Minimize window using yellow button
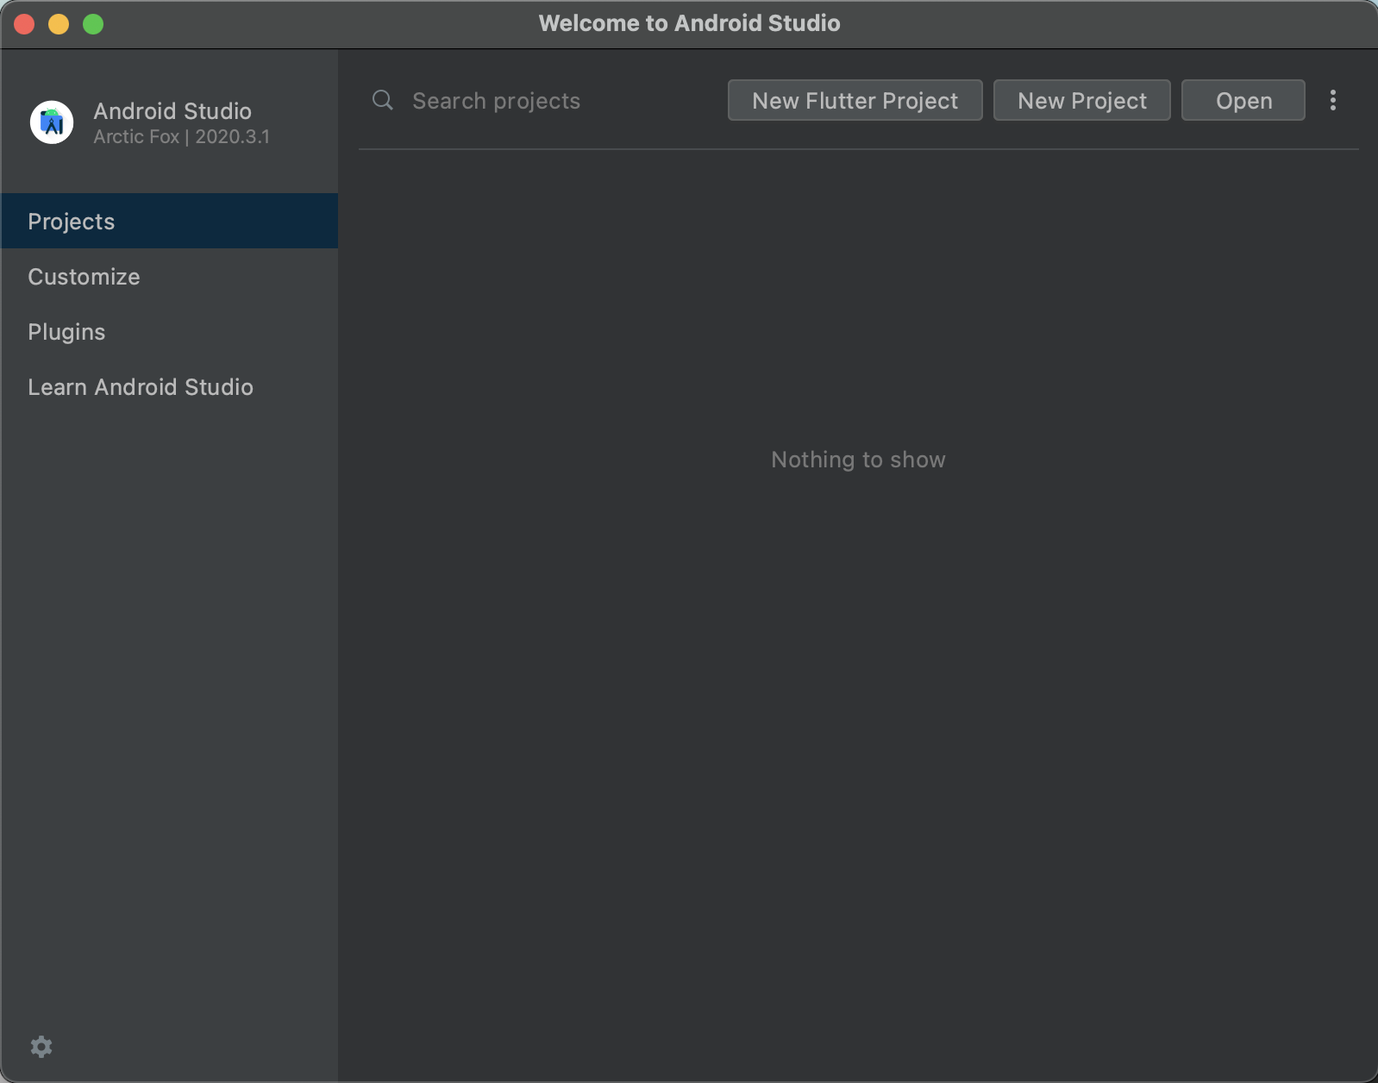This screenshot has width=1378, height=1083. point(59,24)
